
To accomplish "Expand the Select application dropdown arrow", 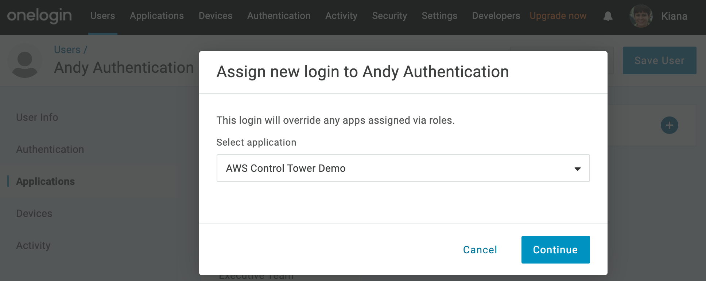I will coord(577,169).
